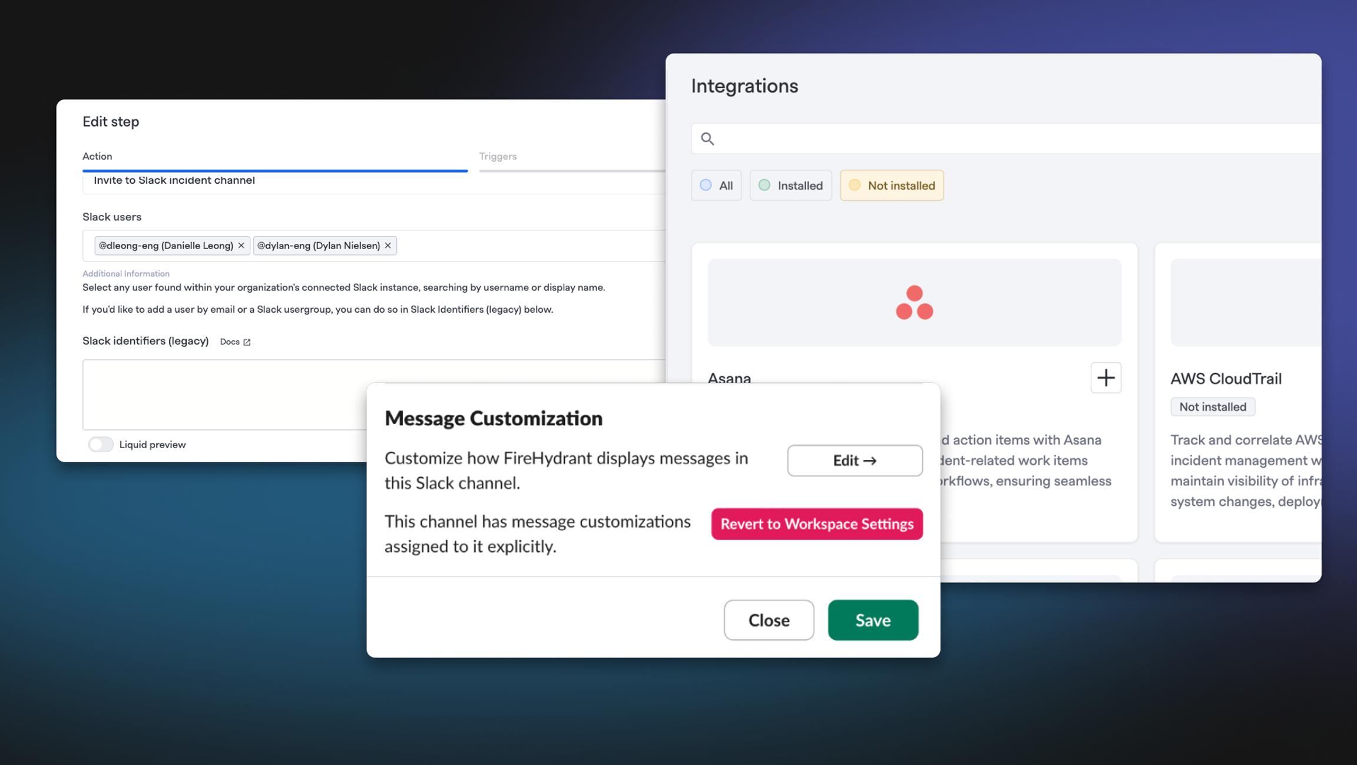
Task: Add the Asana integration with plus icon
Action: coord(1106,377)
